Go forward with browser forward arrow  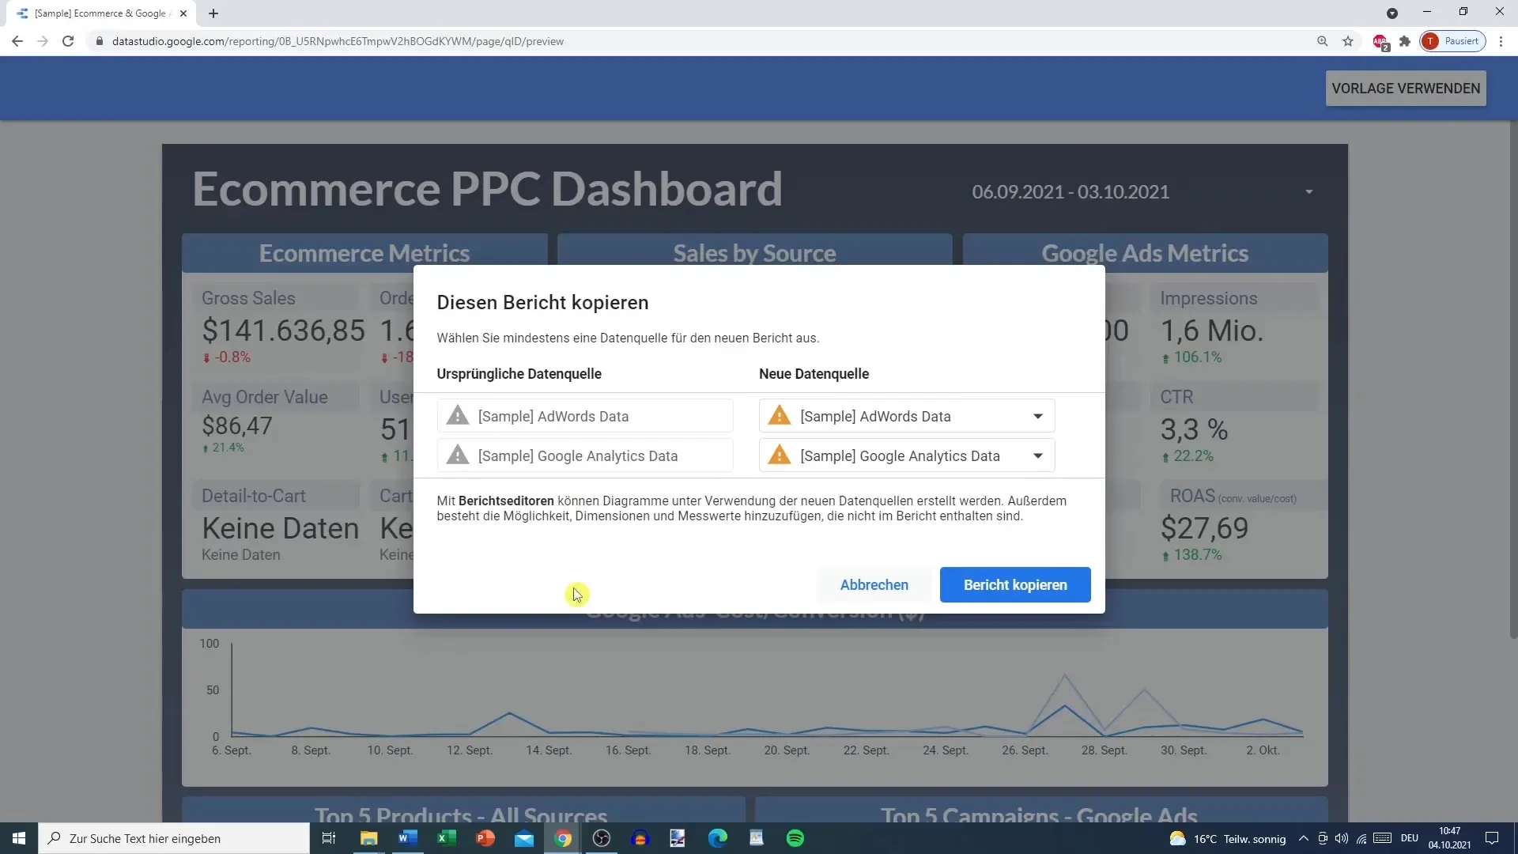click(43, 41)
